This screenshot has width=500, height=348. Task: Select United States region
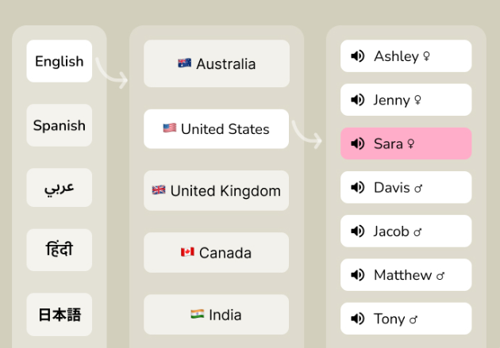216,129
